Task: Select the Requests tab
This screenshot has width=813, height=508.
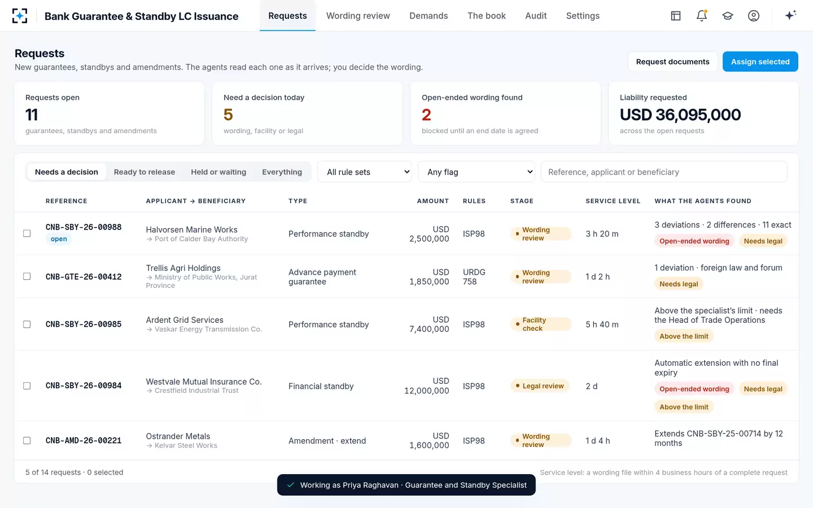Action: [x=287, y=16]
